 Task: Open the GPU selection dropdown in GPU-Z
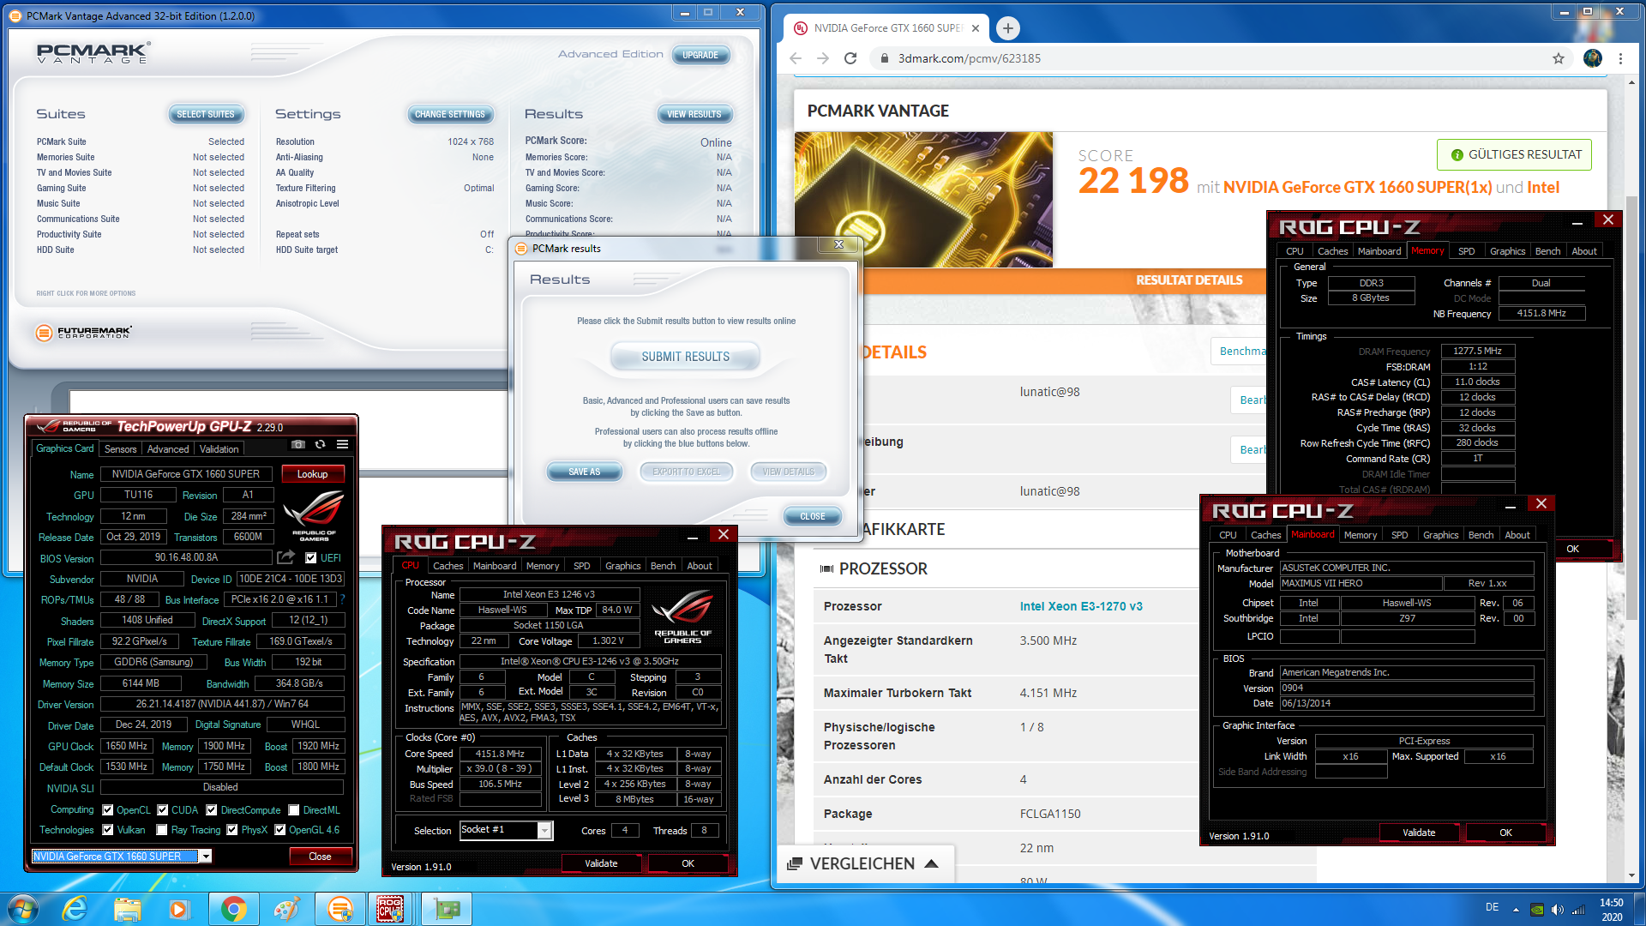tap(206, 856)
